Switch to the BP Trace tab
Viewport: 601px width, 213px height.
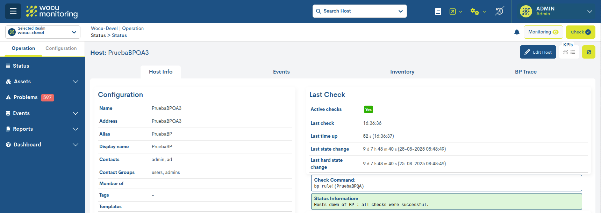525,72
